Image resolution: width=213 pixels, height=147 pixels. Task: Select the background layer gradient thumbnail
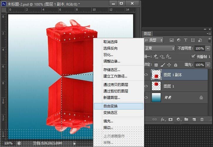tap(156, 97)
